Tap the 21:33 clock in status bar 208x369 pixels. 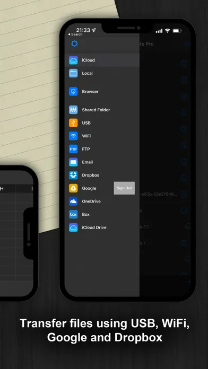[83, 30]
